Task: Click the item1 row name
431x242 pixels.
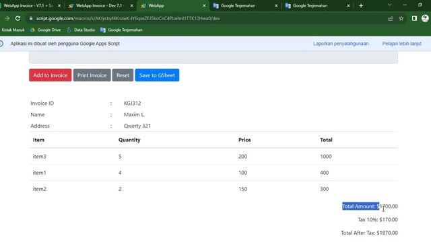Action: coord(39,173)
